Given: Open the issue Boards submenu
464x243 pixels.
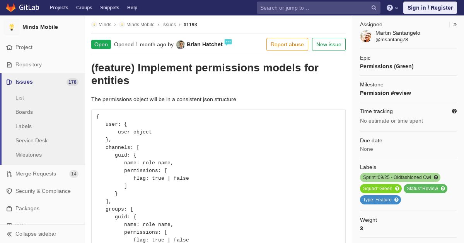Looking at the screenshot, I should point(24,112).
